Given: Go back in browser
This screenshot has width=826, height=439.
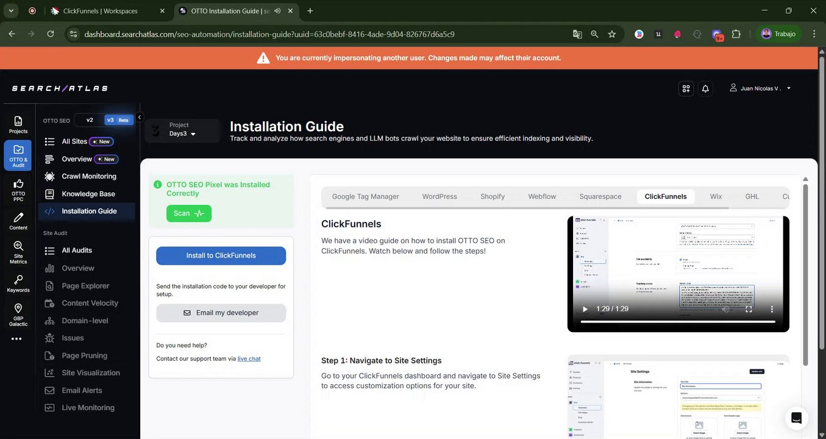Looking at the screenshot, I should [x=12, y=34].
